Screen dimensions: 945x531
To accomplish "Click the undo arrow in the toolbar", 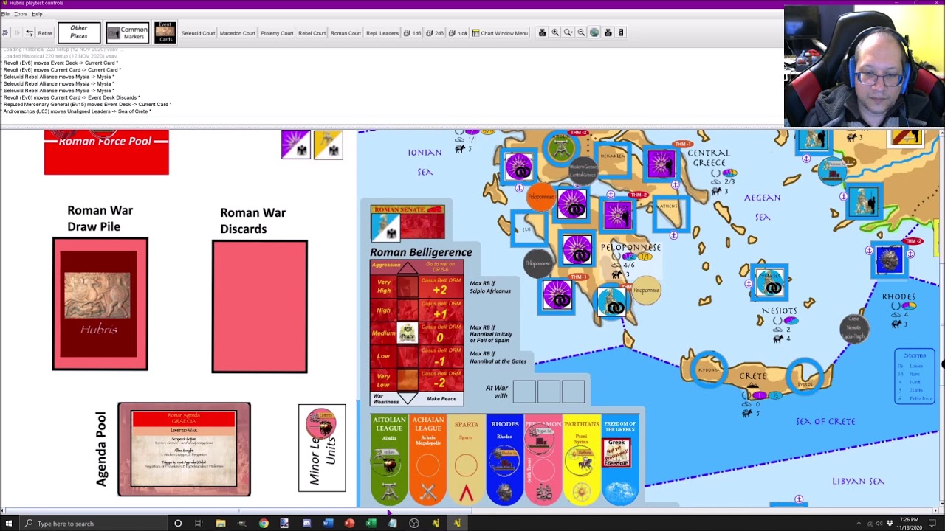I will click(x=5, y=33).
